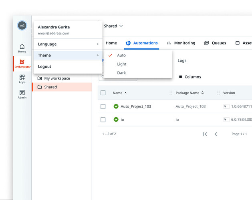Click version cursor icon for io row
The width and height of the screenshot is (252, 200).
pos(226,120)
